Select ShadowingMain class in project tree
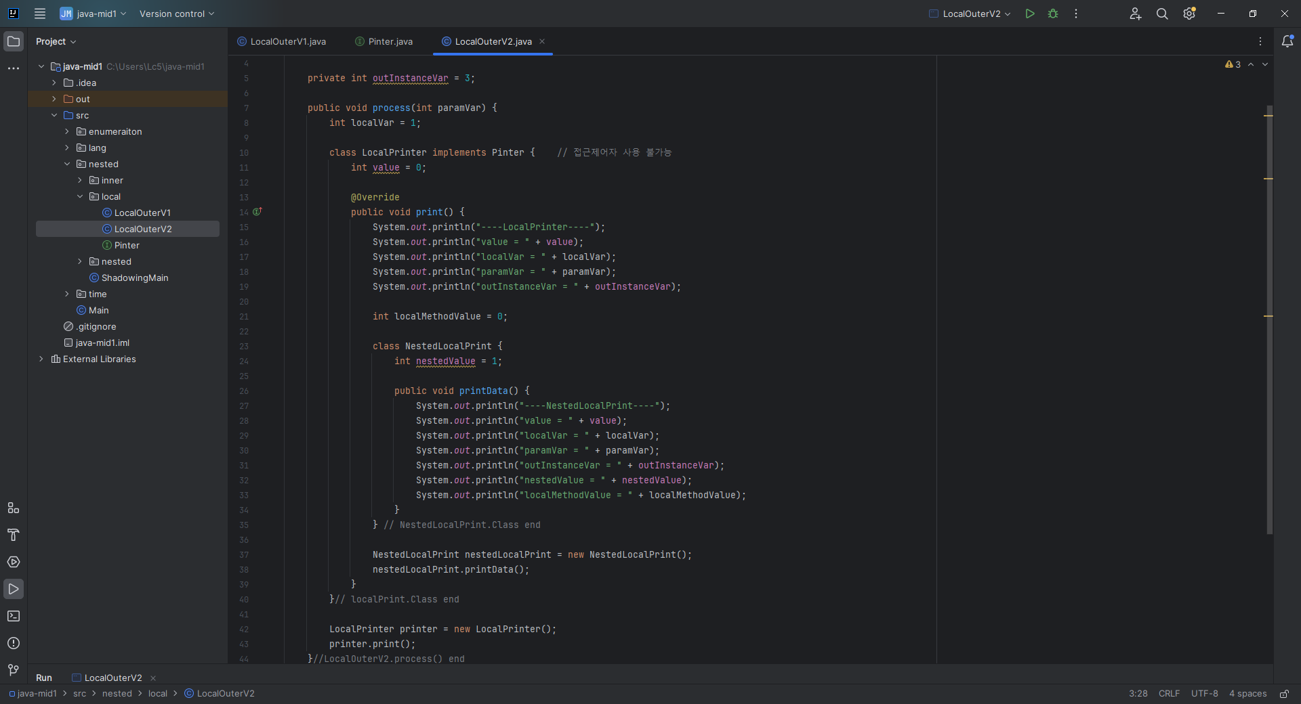Viewport: 1301px width, 704px height. (x=135, y=278)
